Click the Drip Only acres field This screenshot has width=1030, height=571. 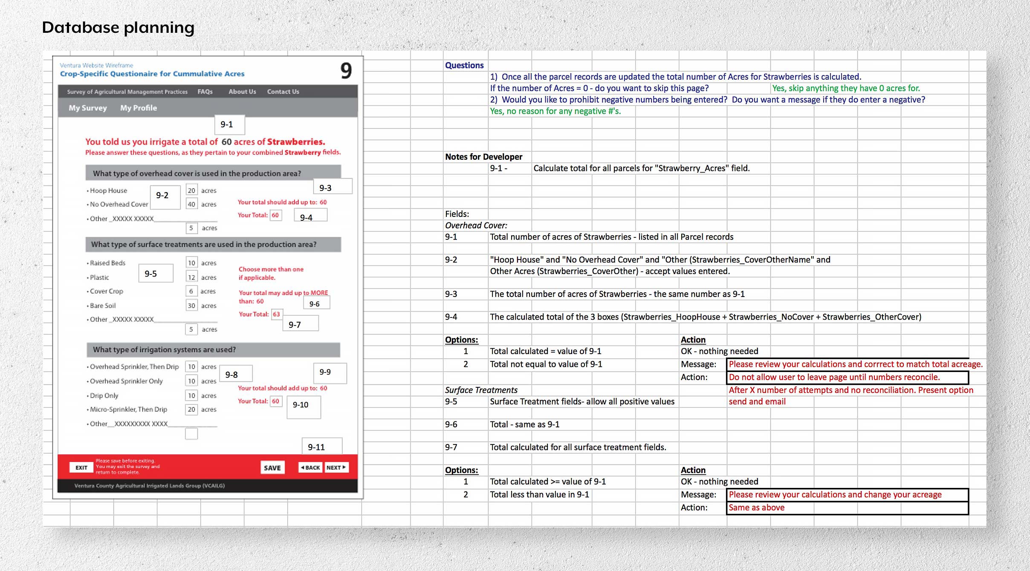pyautogui.click(x=192, y=395)
